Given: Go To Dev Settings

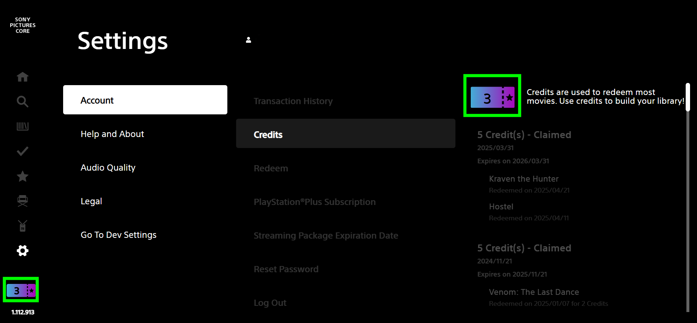Looking at the screenshot, I should point(119,235).
